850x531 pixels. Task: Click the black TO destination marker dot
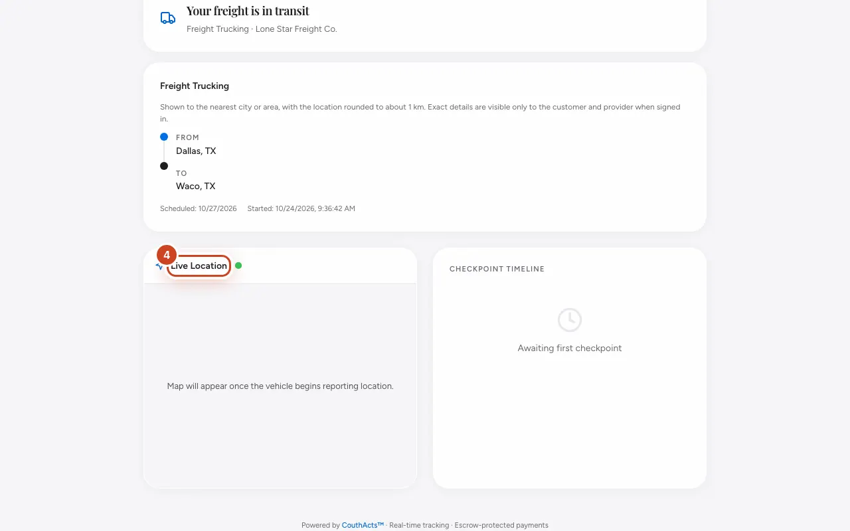tap(164, 166)
